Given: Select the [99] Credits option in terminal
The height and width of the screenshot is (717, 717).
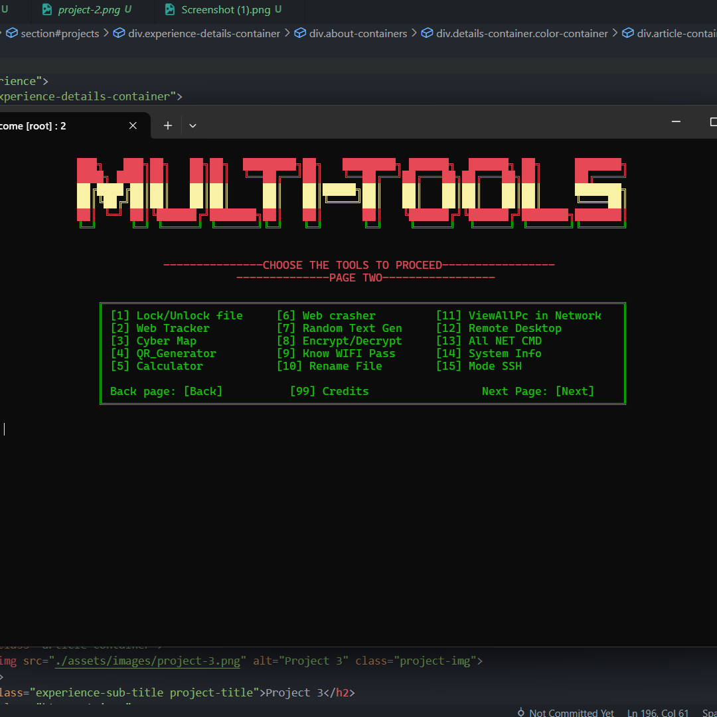Looking at the screenshot, I should tap(330, 391).
